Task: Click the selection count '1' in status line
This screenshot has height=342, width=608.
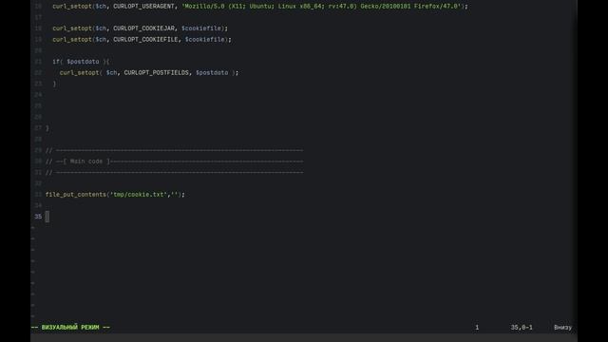Action: coord(477,327)
